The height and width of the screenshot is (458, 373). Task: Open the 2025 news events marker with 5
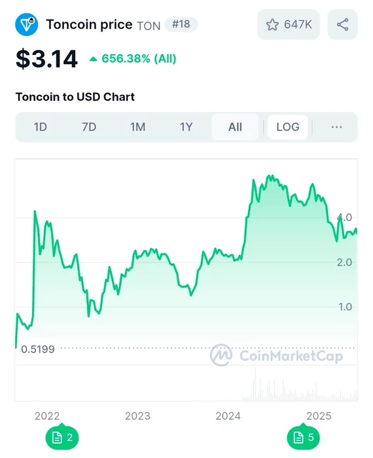[303, 437]
